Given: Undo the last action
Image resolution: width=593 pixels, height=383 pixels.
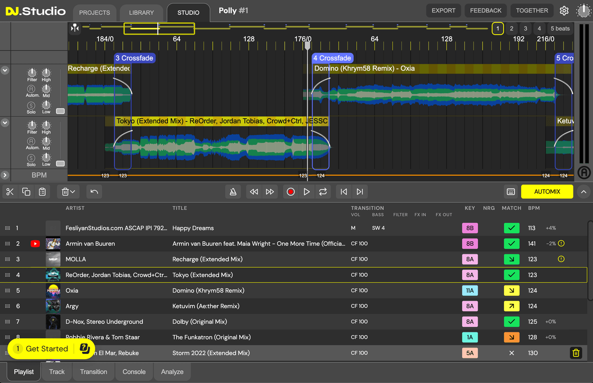Looking at the screenshot, I should [94, 192].
